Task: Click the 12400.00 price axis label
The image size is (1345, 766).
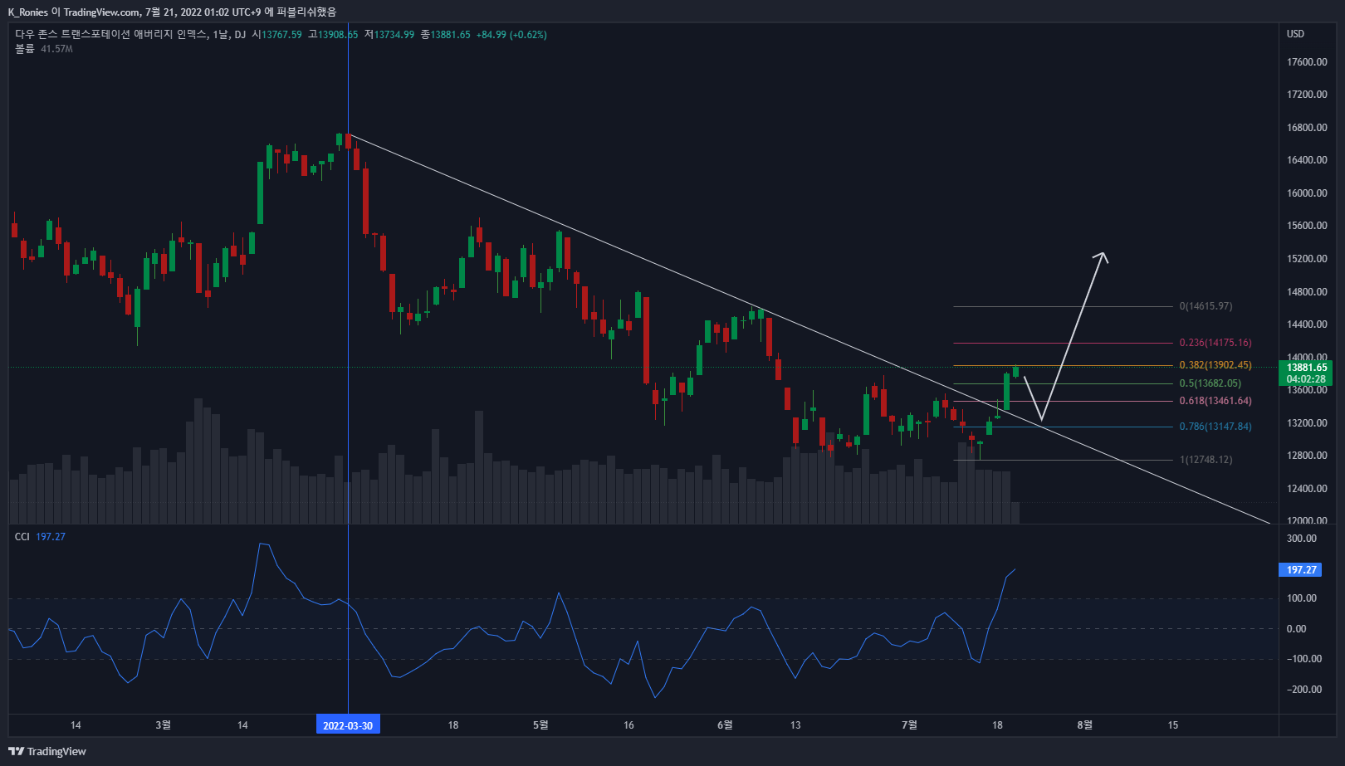Action: coord(1307,489)
